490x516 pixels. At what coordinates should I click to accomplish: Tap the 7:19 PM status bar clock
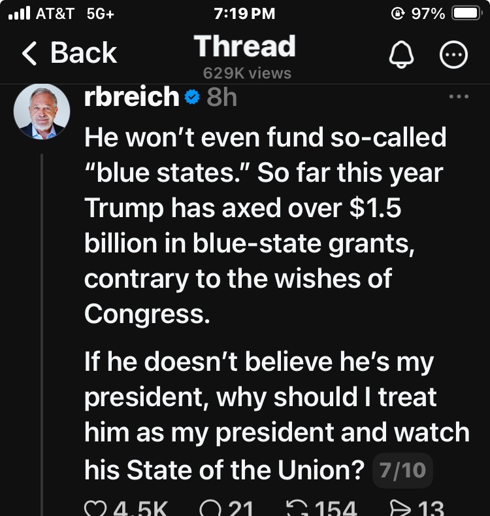[x=244, y=14]
